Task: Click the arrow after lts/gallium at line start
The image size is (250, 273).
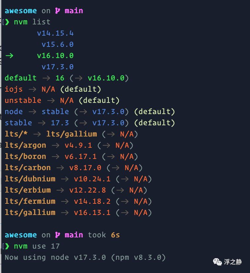Action: [64, 212]
